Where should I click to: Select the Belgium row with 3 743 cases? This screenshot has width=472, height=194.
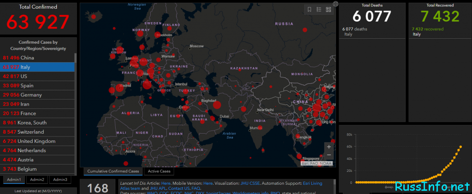(x=37, y=169)
